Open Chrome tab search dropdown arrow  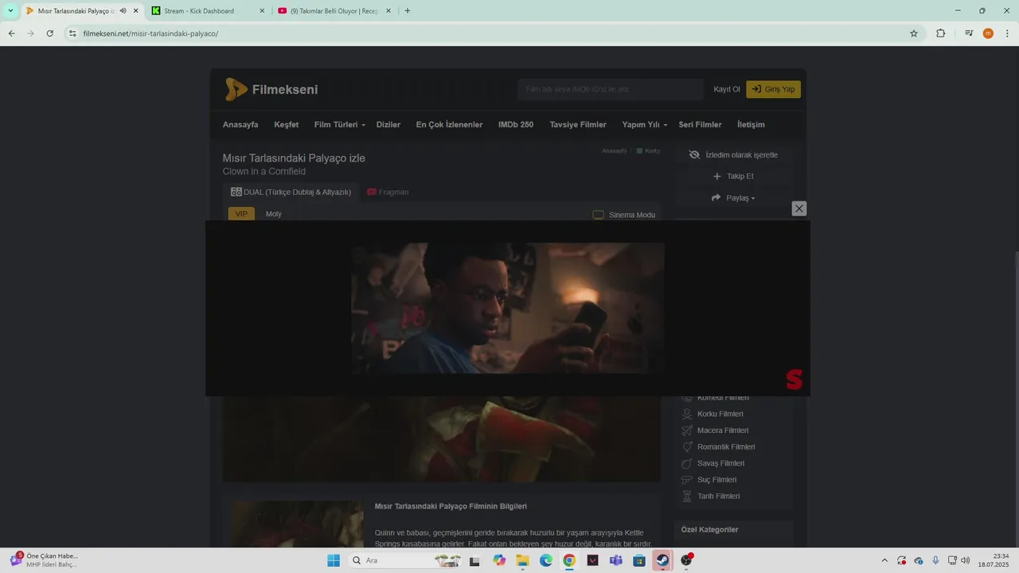10,10
